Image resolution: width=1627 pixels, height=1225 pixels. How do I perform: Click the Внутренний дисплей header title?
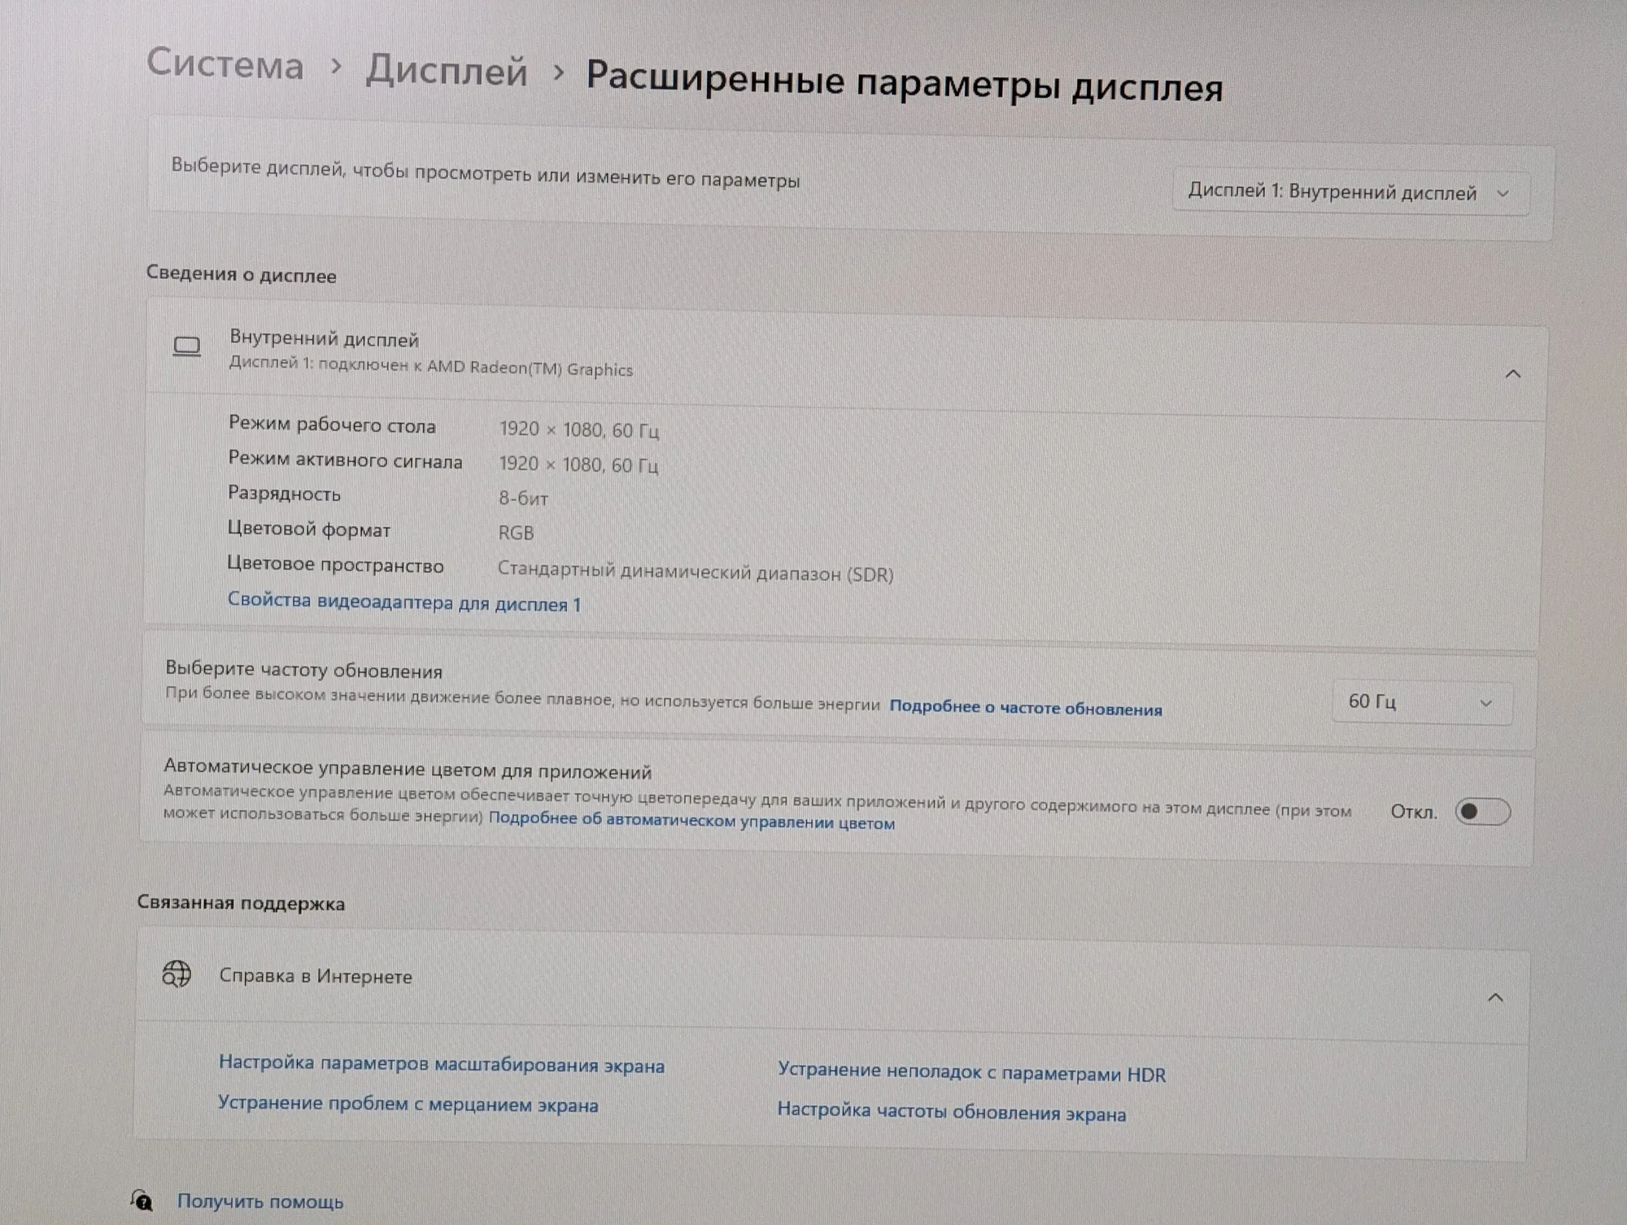click(x=324, y=338)
